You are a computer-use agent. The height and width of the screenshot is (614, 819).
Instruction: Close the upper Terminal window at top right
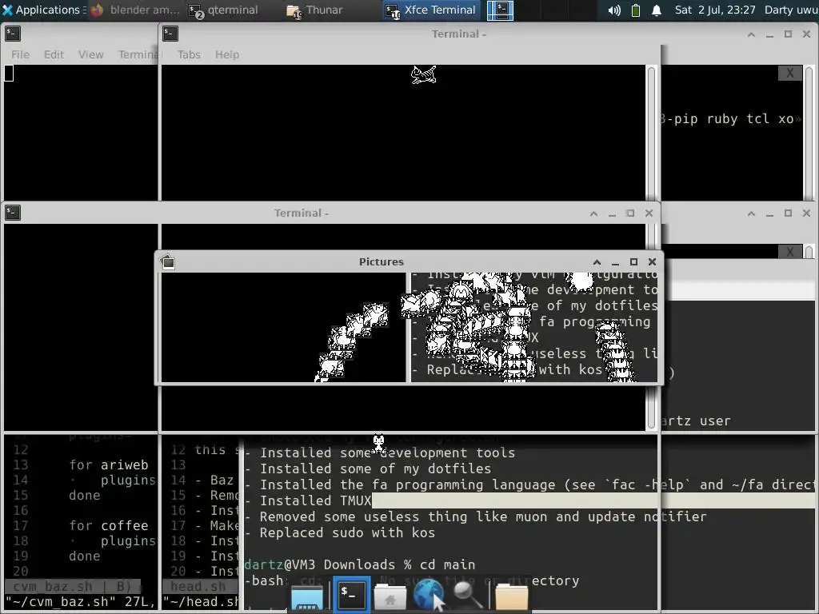coord(806,34)
